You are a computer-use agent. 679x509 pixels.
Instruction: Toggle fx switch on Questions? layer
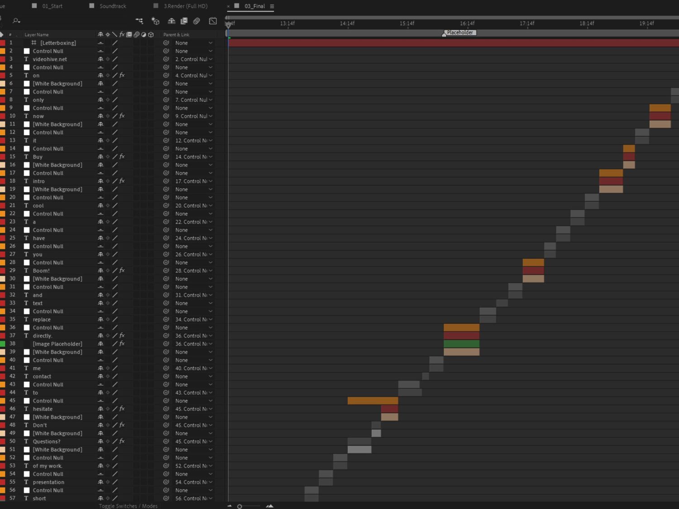[x=122, y=441]
